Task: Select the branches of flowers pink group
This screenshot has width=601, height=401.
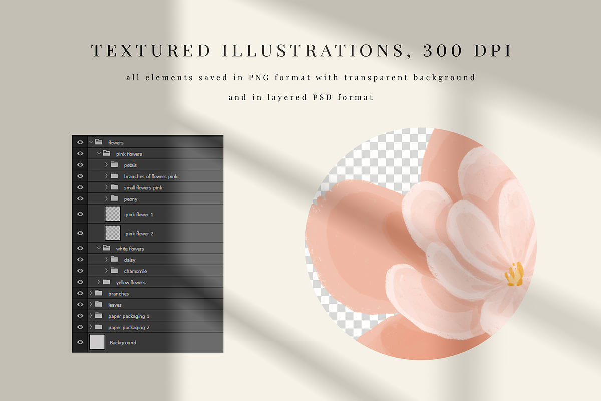Action: click(151, 176)
